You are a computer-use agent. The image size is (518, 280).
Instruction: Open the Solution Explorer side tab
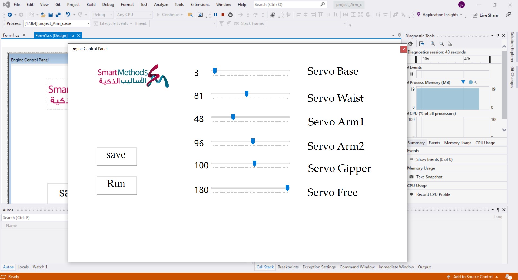[x=512, y=47]
